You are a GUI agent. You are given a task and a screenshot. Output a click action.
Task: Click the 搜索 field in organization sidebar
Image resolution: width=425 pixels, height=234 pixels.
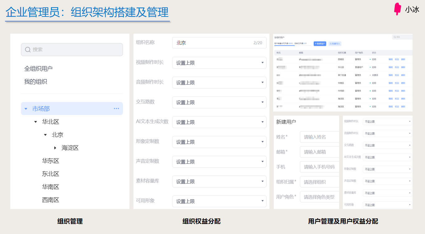(72, 50)
